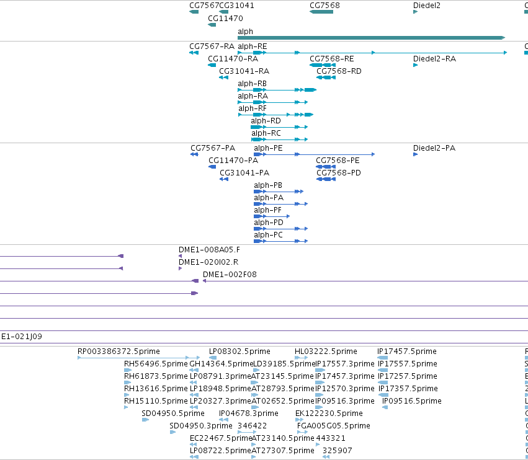Screen dimensions: 528x460
Task: Select transcript alph-RA
Action: [x=273, y=102]
